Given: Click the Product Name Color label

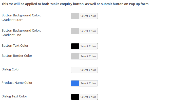Looking at the screenshot, I should (17, 83).
